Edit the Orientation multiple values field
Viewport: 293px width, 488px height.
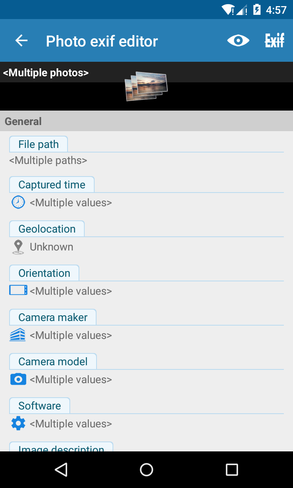71,291
